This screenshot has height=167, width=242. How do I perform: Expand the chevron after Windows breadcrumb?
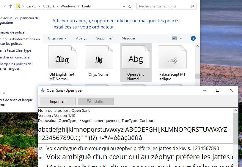pyautogui.click(x=78, y=6)
